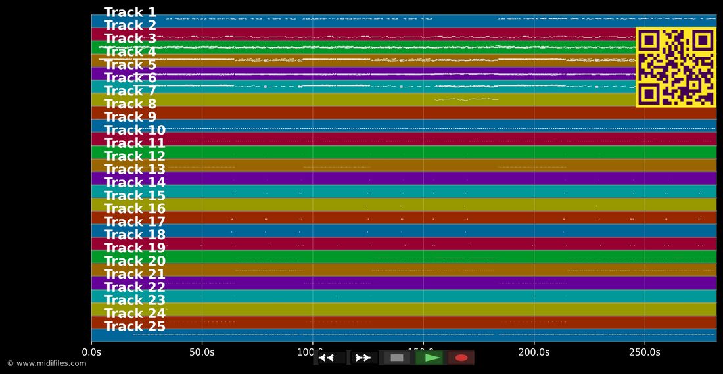Select the Track 10 label
Image resolution: width=723 pixels, height=374 pixels.
[135, 131]
